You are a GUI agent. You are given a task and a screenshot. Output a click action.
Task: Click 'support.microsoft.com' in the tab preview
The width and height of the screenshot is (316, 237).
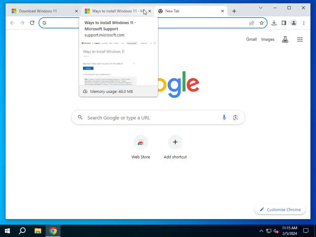(x=104, y=35)
